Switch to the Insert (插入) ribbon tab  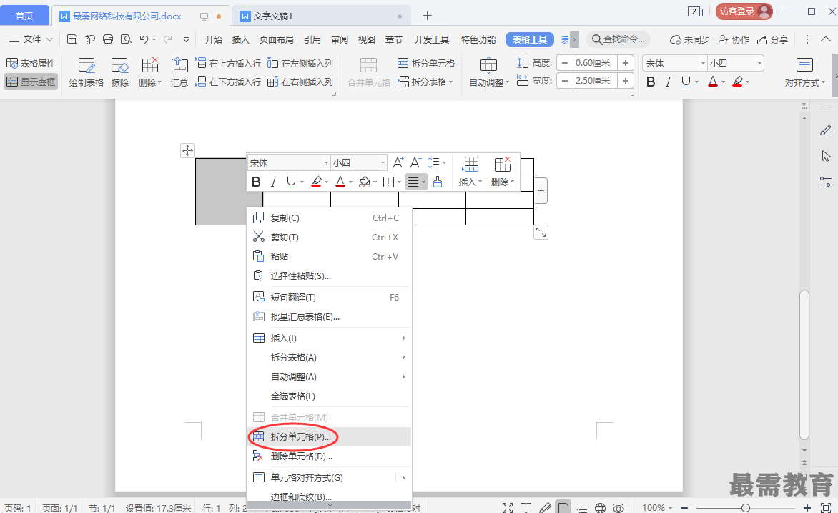(240, 39)
